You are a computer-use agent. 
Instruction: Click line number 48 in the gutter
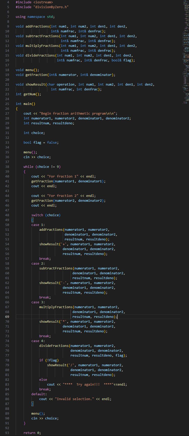[x=7, y=215]
